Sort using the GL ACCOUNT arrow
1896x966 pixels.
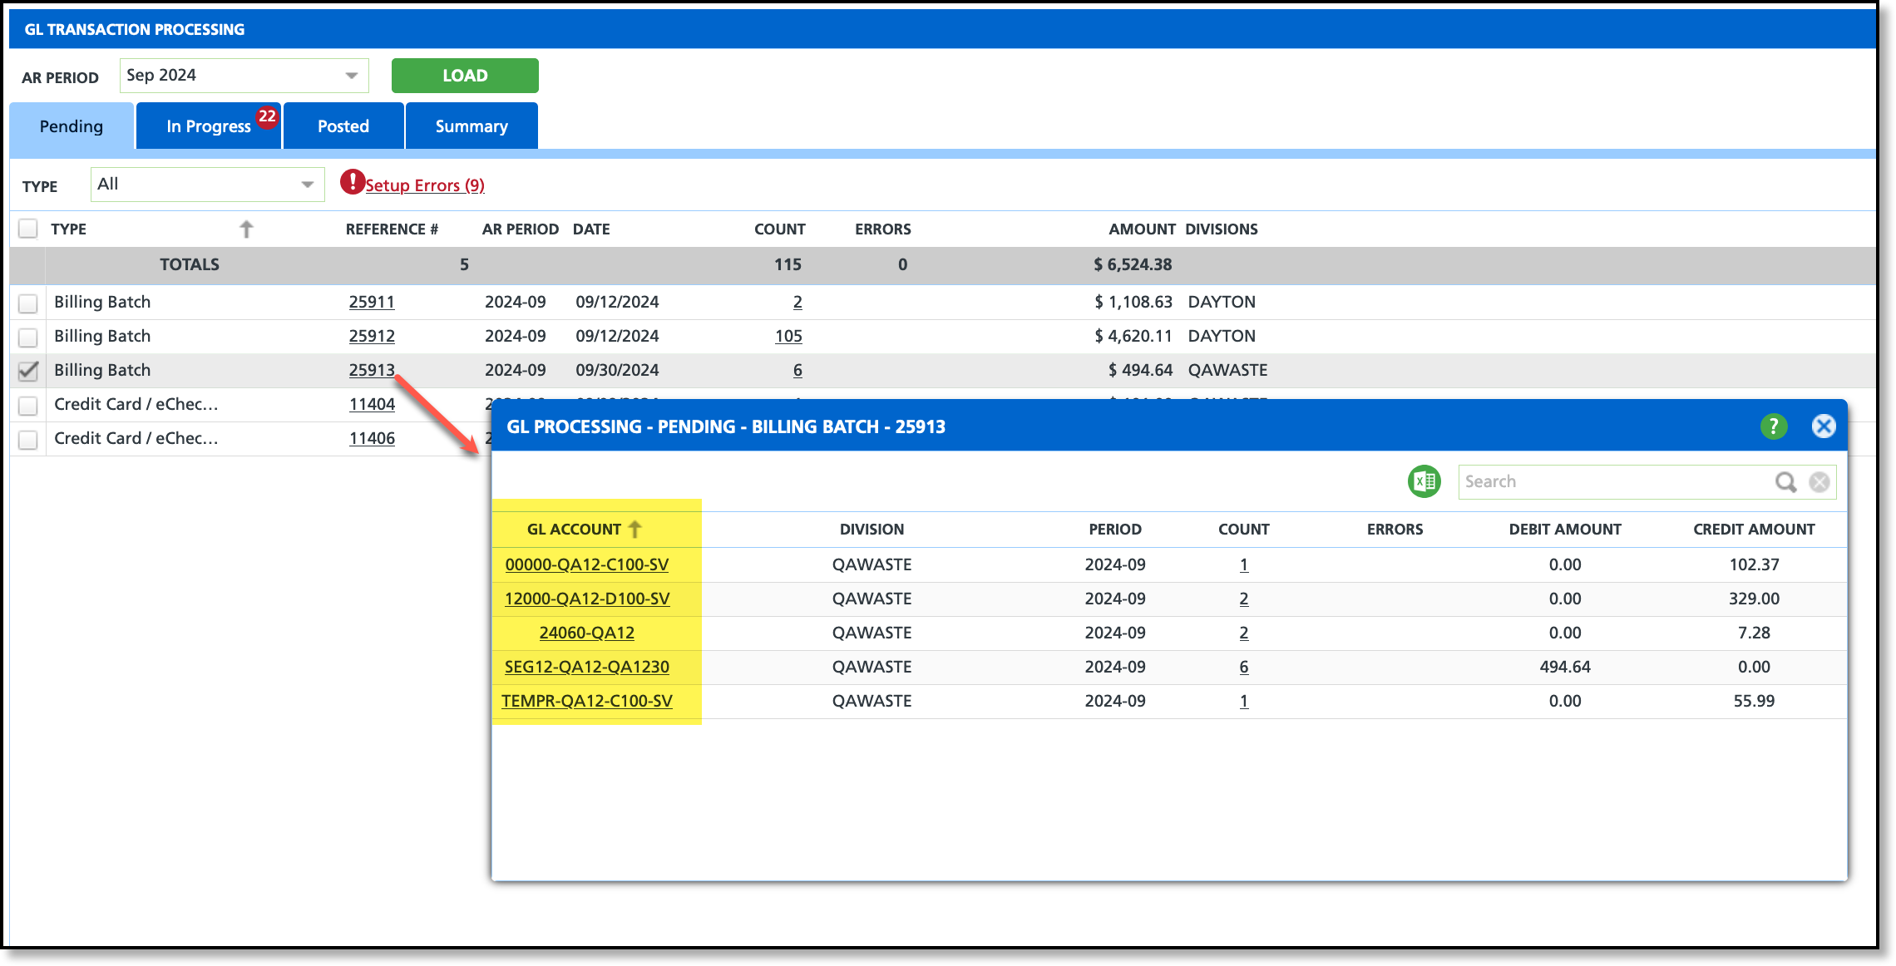coord(635,530)
